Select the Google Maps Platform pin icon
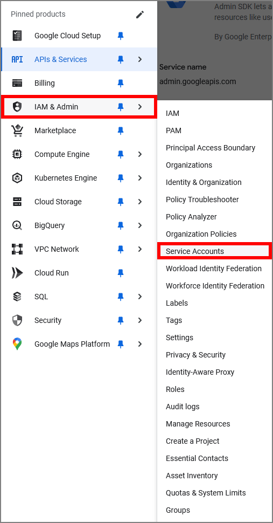 [17, 344]
